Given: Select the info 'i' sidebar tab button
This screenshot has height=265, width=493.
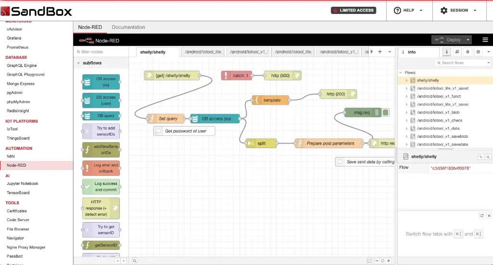Looking at the screenshot, I should [446, 52].
